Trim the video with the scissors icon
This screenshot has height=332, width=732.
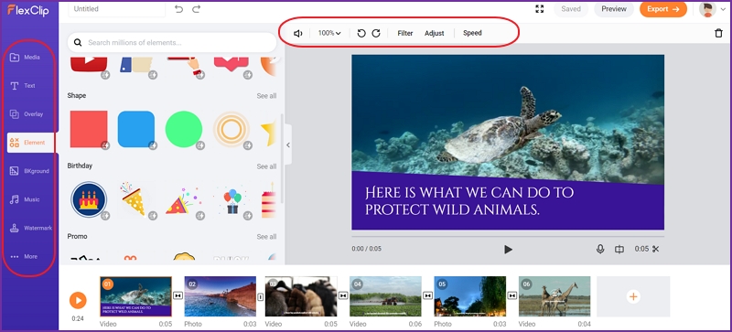[x=656, y=250]
